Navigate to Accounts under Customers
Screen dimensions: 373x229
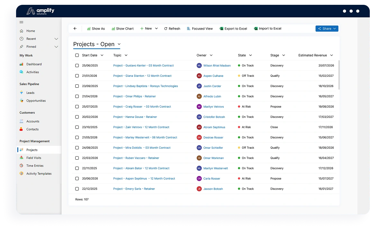[x=33, y=121]
